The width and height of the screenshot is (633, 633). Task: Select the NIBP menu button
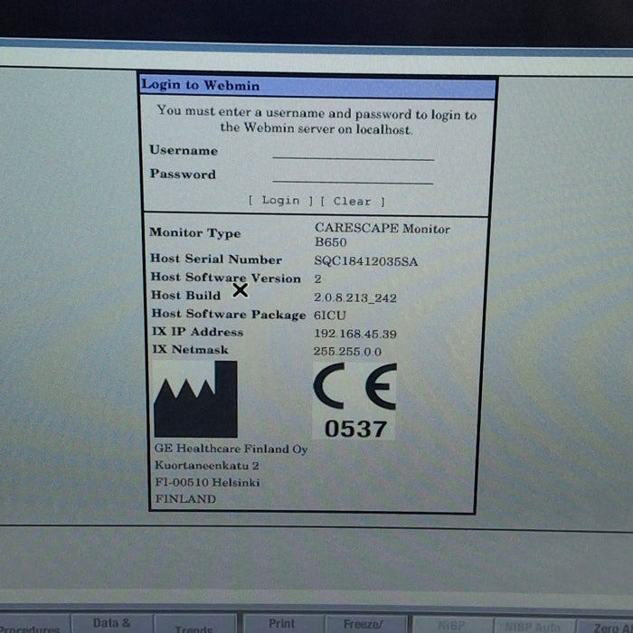point(451,625)
